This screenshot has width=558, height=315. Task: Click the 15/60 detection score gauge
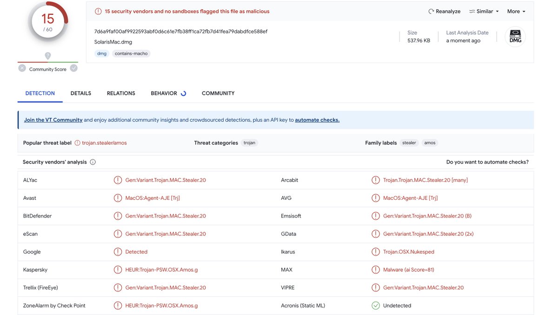pyautogui.click(x=48, y=21)
